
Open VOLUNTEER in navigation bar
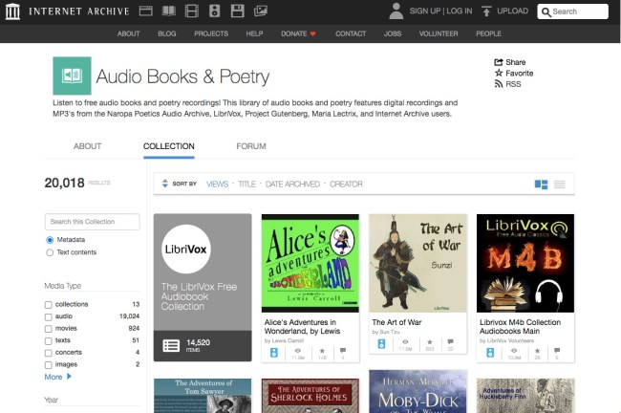pyautogui.click(x=439, y=33)
